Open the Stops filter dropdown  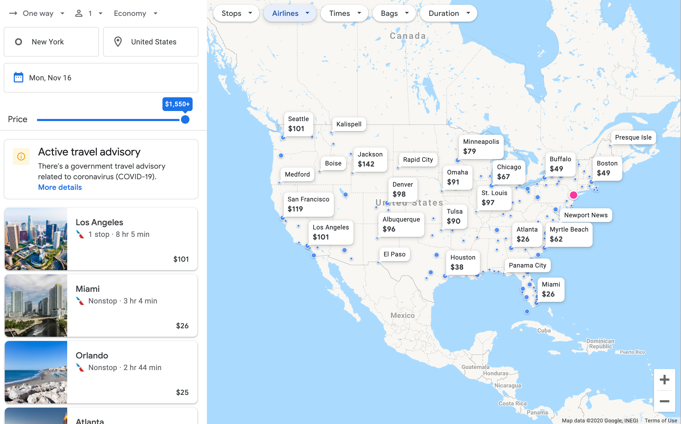coord(236,13)
